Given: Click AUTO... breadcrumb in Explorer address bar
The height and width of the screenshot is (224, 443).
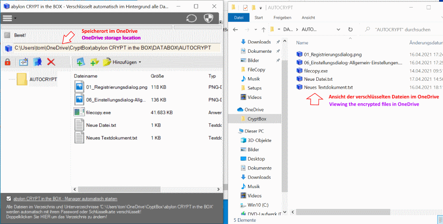Looking at the screenshot, I should (309, 29).
